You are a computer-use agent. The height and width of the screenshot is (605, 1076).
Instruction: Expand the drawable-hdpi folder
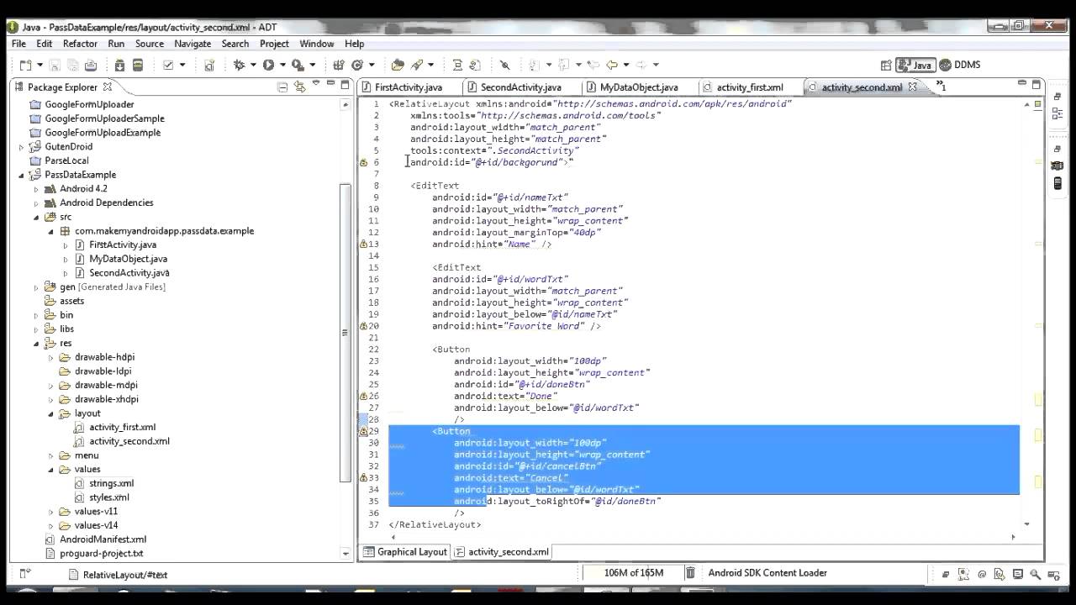pos(50,357)
